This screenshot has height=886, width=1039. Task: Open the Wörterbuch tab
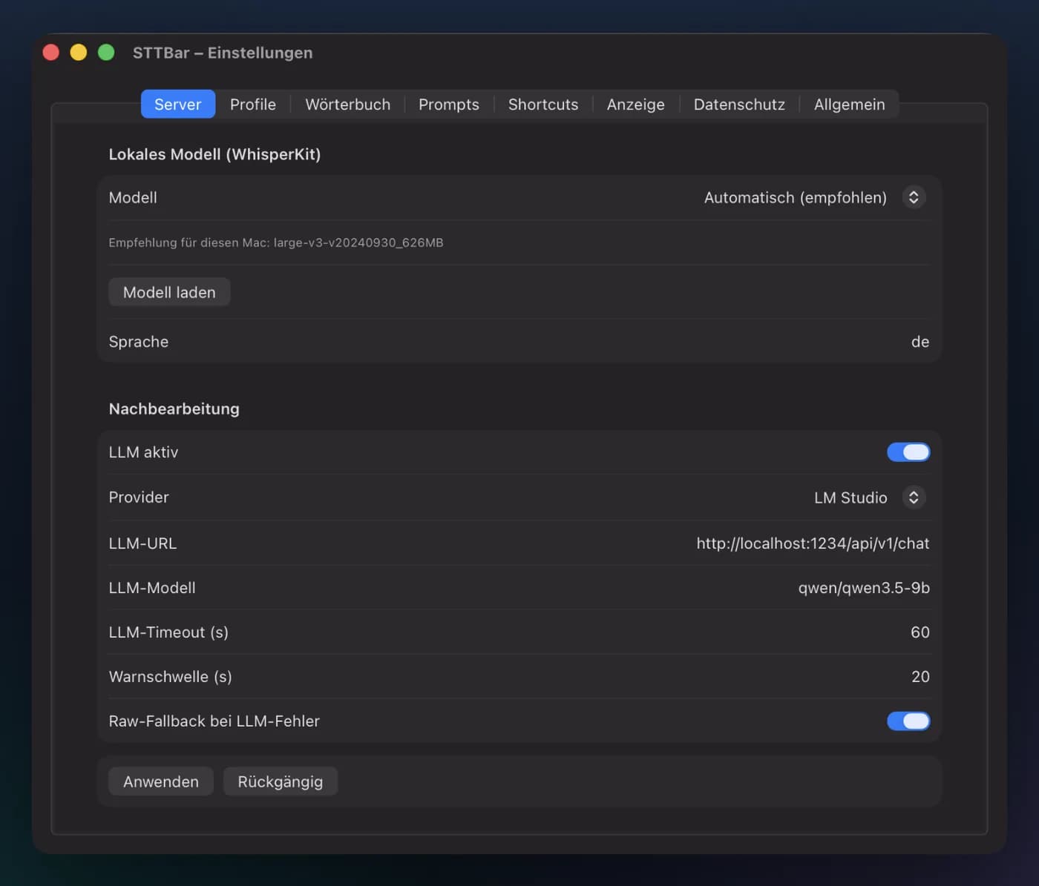347,104
